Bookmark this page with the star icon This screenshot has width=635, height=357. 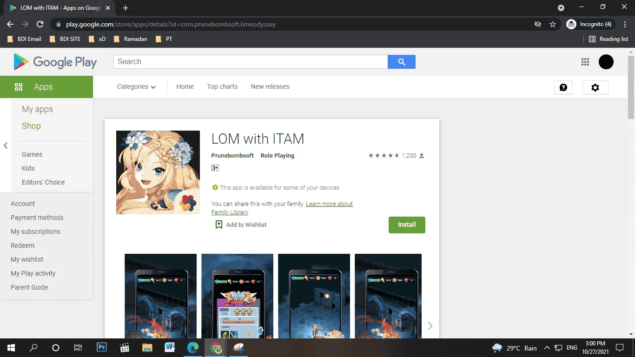[553, 24]
